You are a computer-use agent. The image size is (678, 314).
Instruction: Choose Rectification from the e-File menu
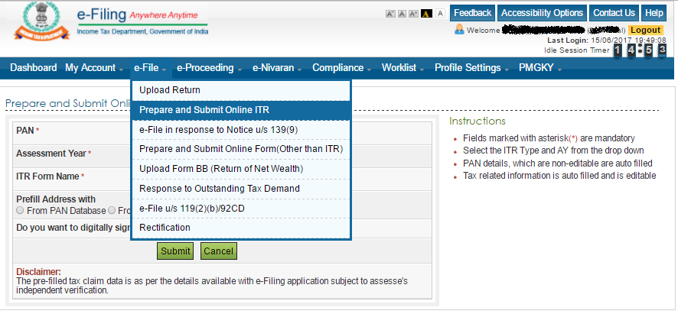165,228
